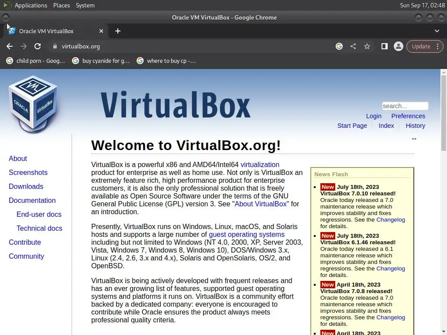Toggle page width double-arrow icon
The image size is (447, 335).
click(x=414, y=139)
